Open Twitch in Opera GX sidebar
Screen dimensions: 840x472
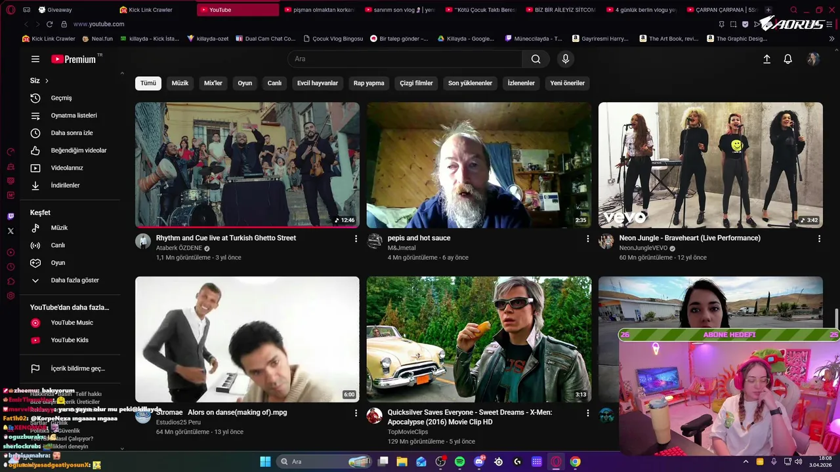[x=10, y=216]
